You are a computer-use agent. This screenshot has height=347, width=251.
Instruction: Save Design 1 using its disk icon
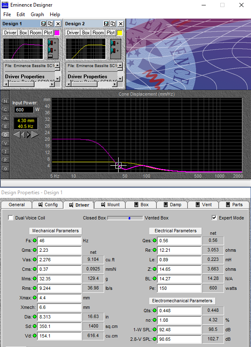click(x=44, y=24)
